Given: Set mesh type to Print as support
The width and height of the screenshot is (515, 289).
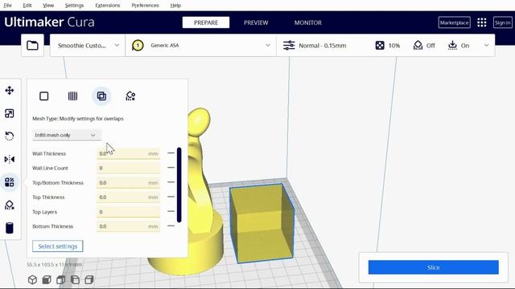Looking at the screenshot, I should [72, 96].
